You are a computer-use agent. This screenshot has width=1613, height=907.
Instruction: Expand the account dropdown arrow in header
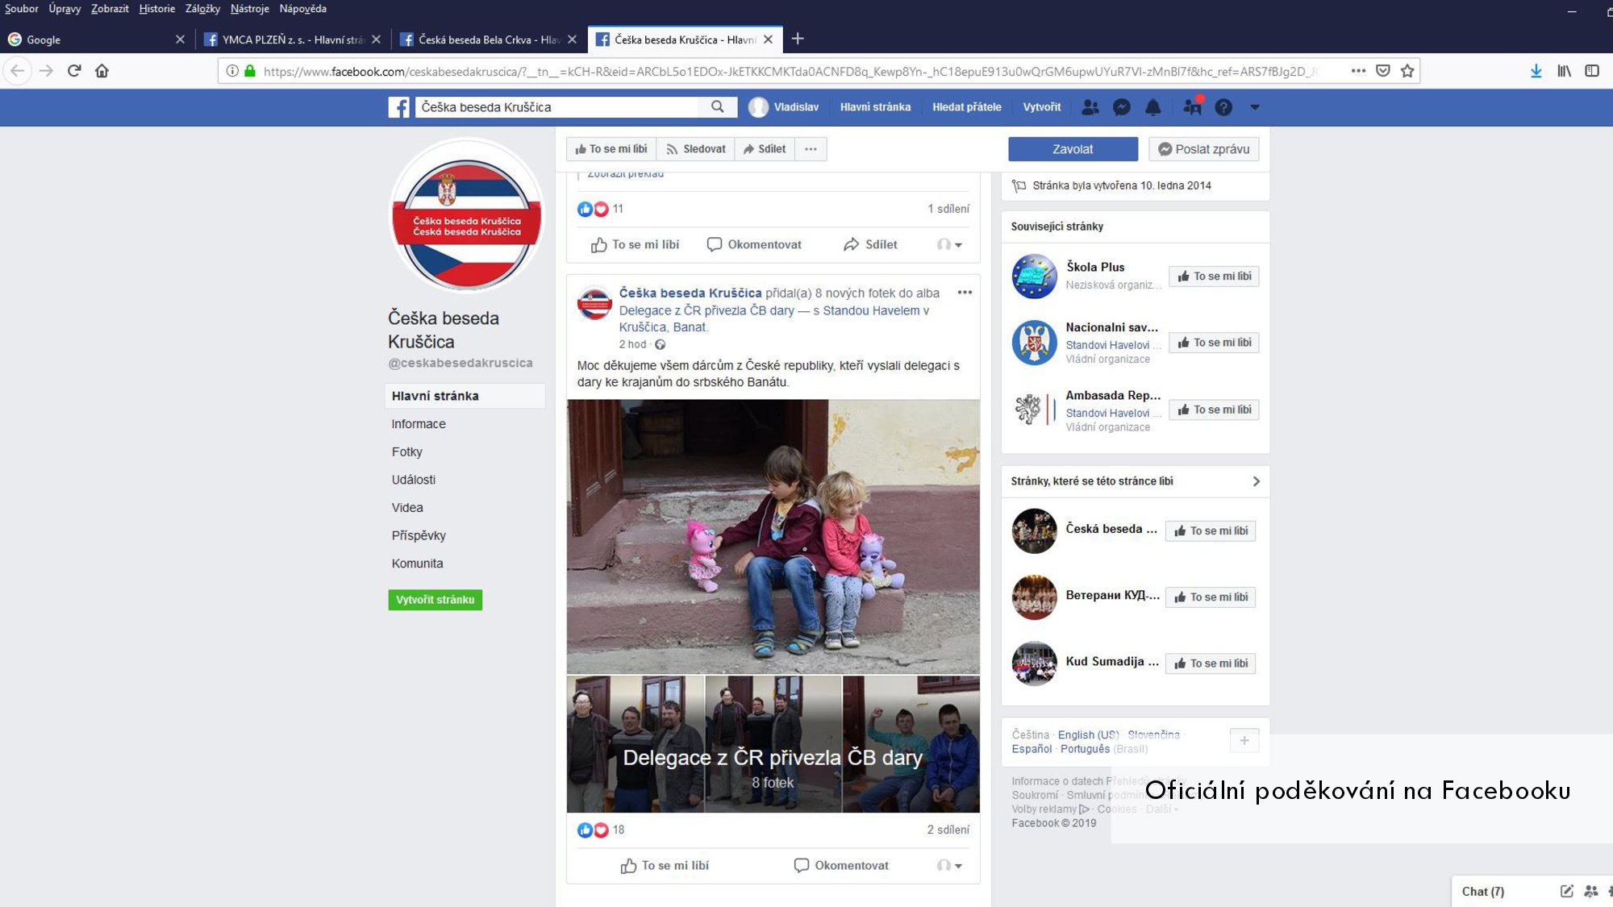tap(1254, 107)
